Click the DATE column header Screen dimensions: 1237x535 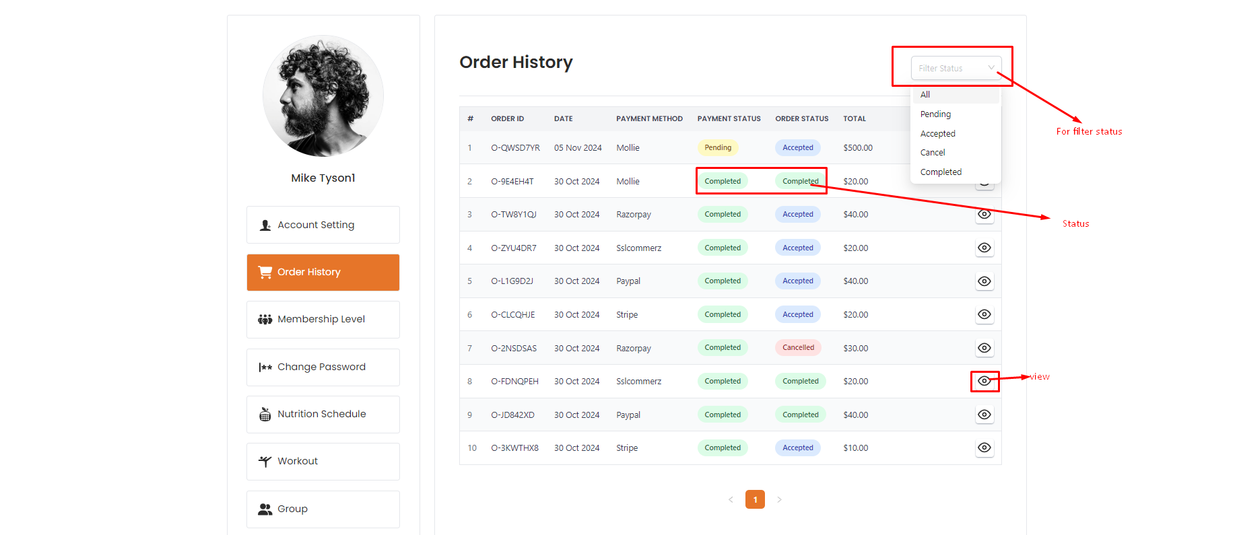click(x=564, y=118)
